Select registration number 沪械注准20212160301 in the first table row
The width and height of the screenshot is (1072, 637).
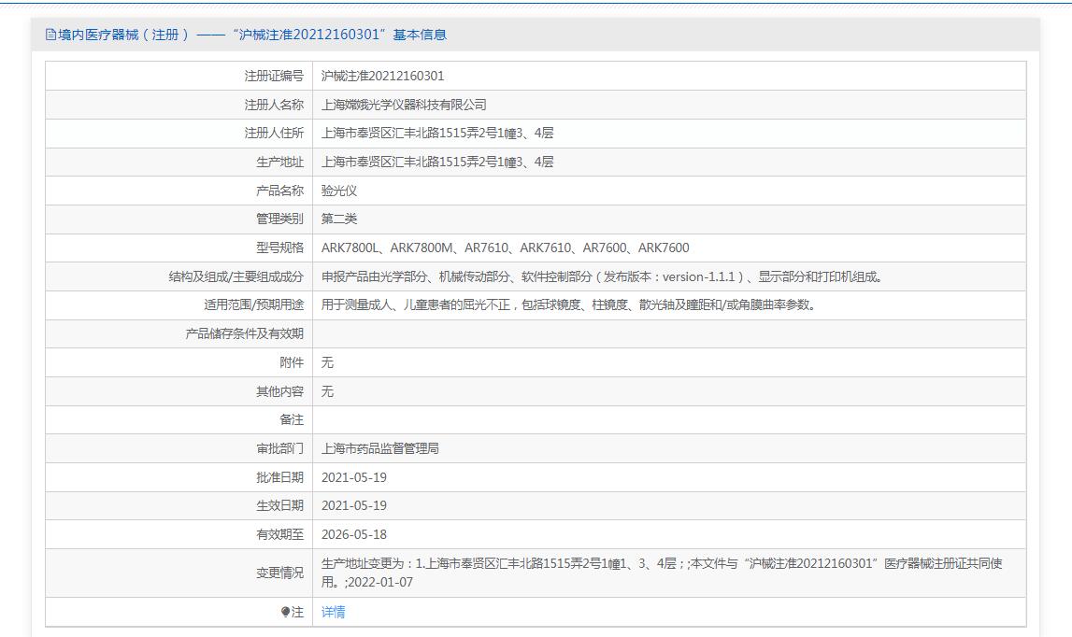pos(383,76)
